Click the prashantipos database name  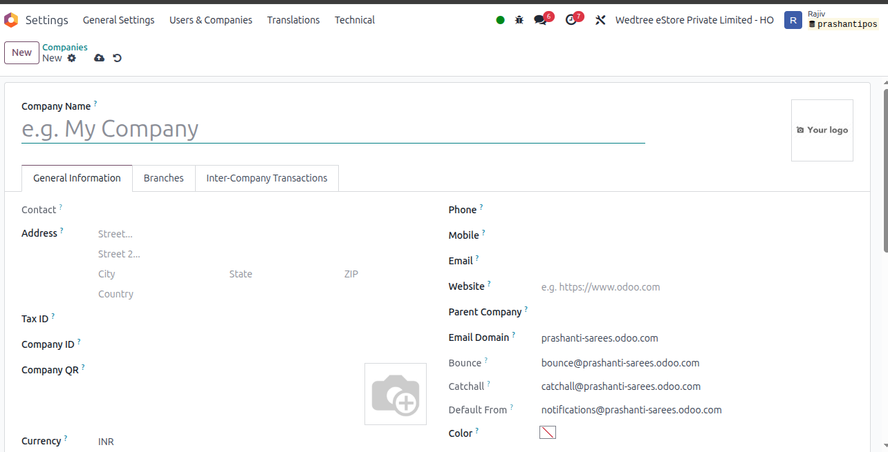847,24
